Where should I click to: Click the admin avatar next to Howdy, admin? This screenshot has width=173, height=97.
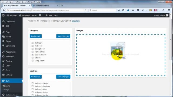(x=167, y=15)
